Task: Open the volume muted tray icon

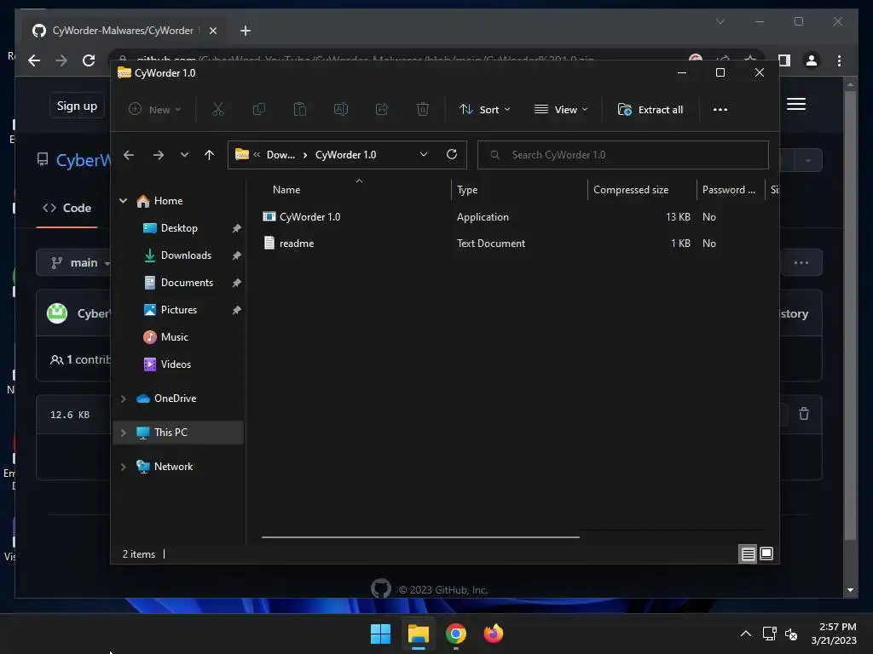Action: click(x=791, y=634)
